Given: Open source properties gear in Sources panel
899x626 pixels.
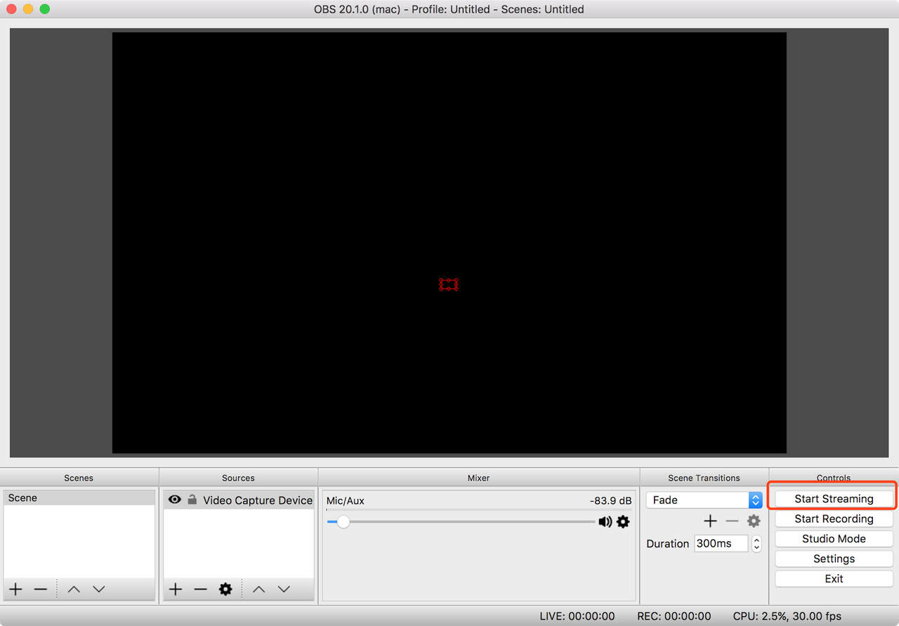Looking at the screenshot, I should pyautogui.click(x=225, y=589).
